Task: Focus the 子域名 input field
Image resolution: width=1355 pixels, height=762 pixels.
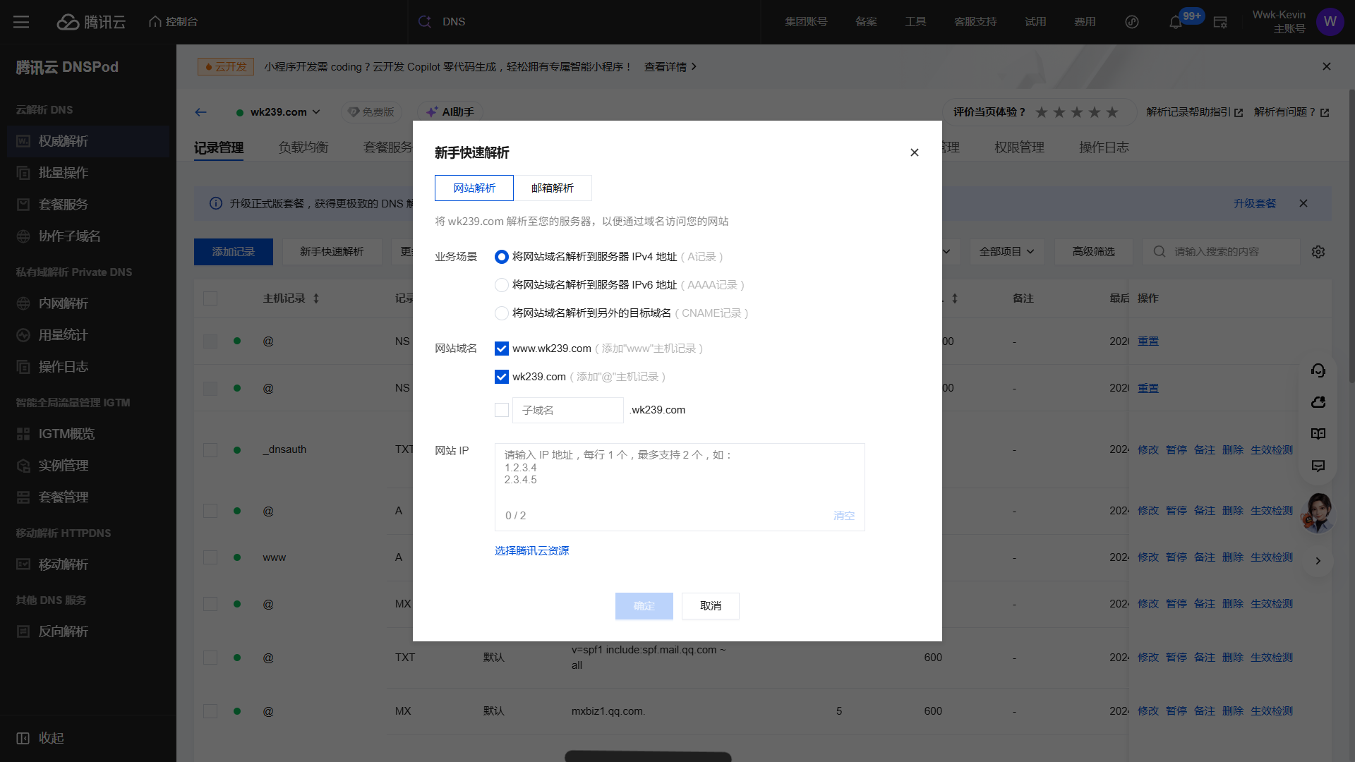Action: [x=568, y=410]
